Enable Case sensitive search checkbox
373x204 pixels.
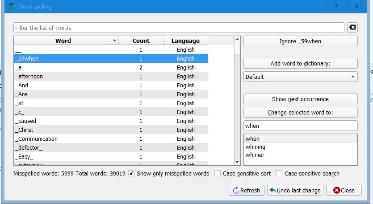[x=279, y=173]
